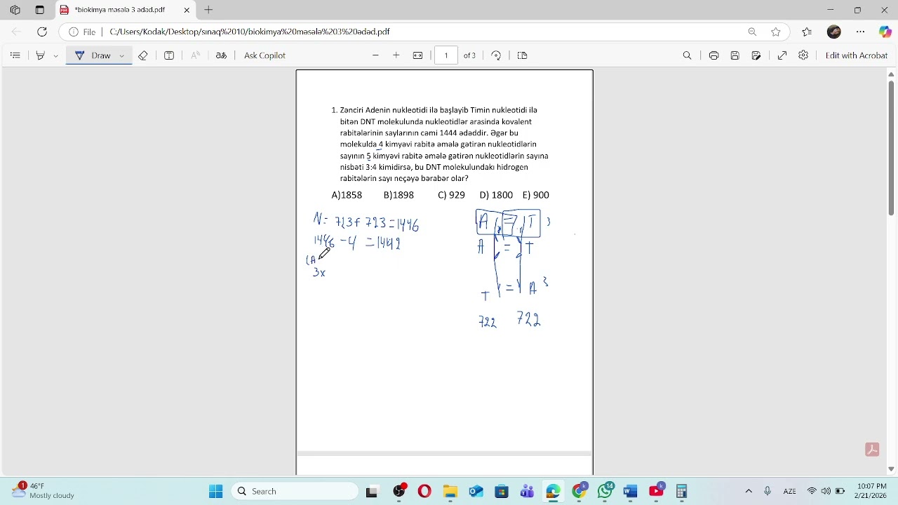Click the translate icon in PDF toolbar

[221, 55]
